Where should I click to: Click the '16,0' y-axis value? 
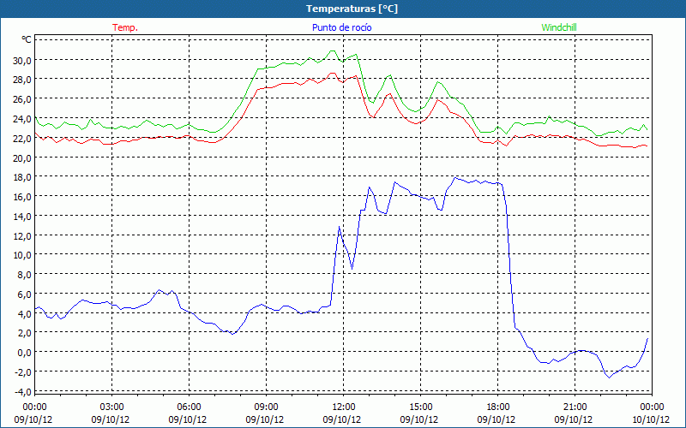click(x=22, y=197)
